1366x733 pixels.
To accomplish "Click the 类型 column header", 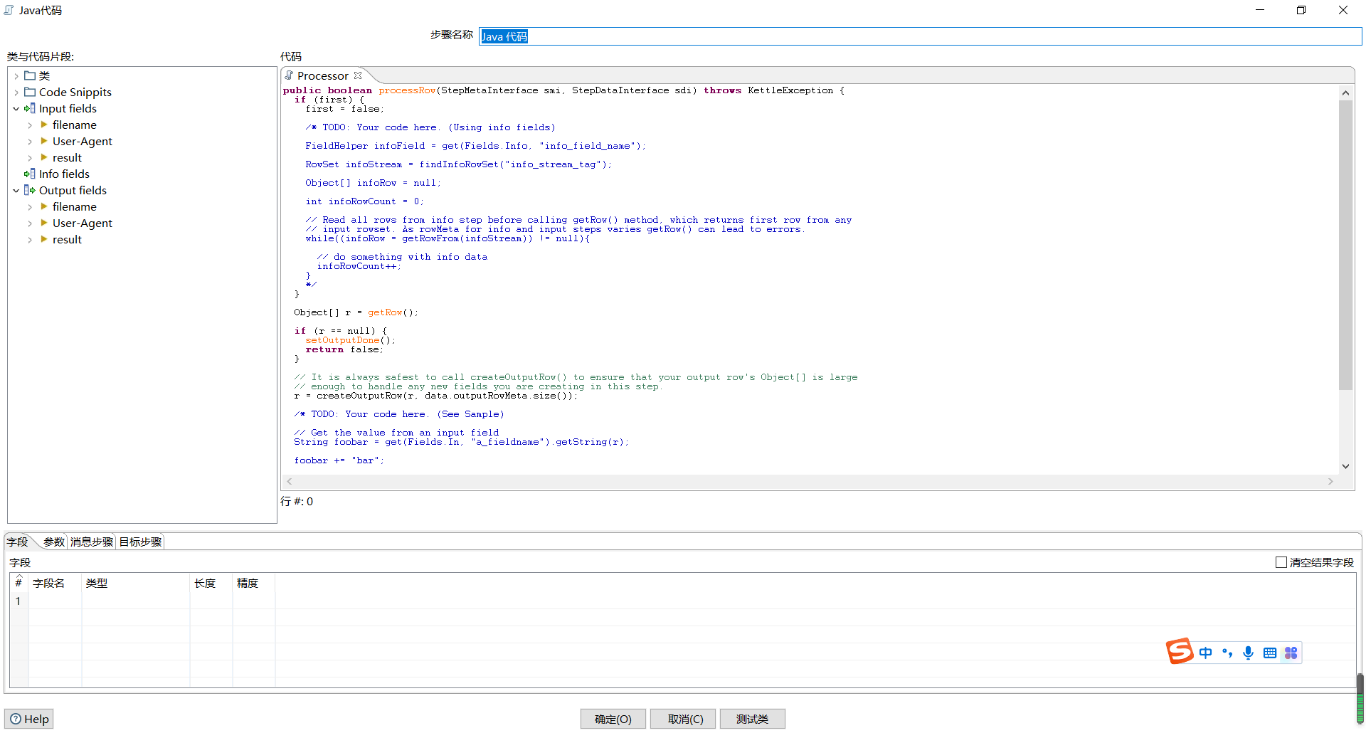I will pyautogui.click(x=135, y=583).
